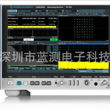The height and width of the screenshot is (110, 110).
Task: Click the Measuring progress bar
Action: [x=91, y=71]
